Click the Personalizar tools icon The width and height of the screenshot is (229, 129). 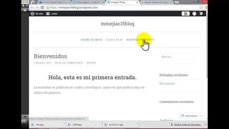(182, 116)
